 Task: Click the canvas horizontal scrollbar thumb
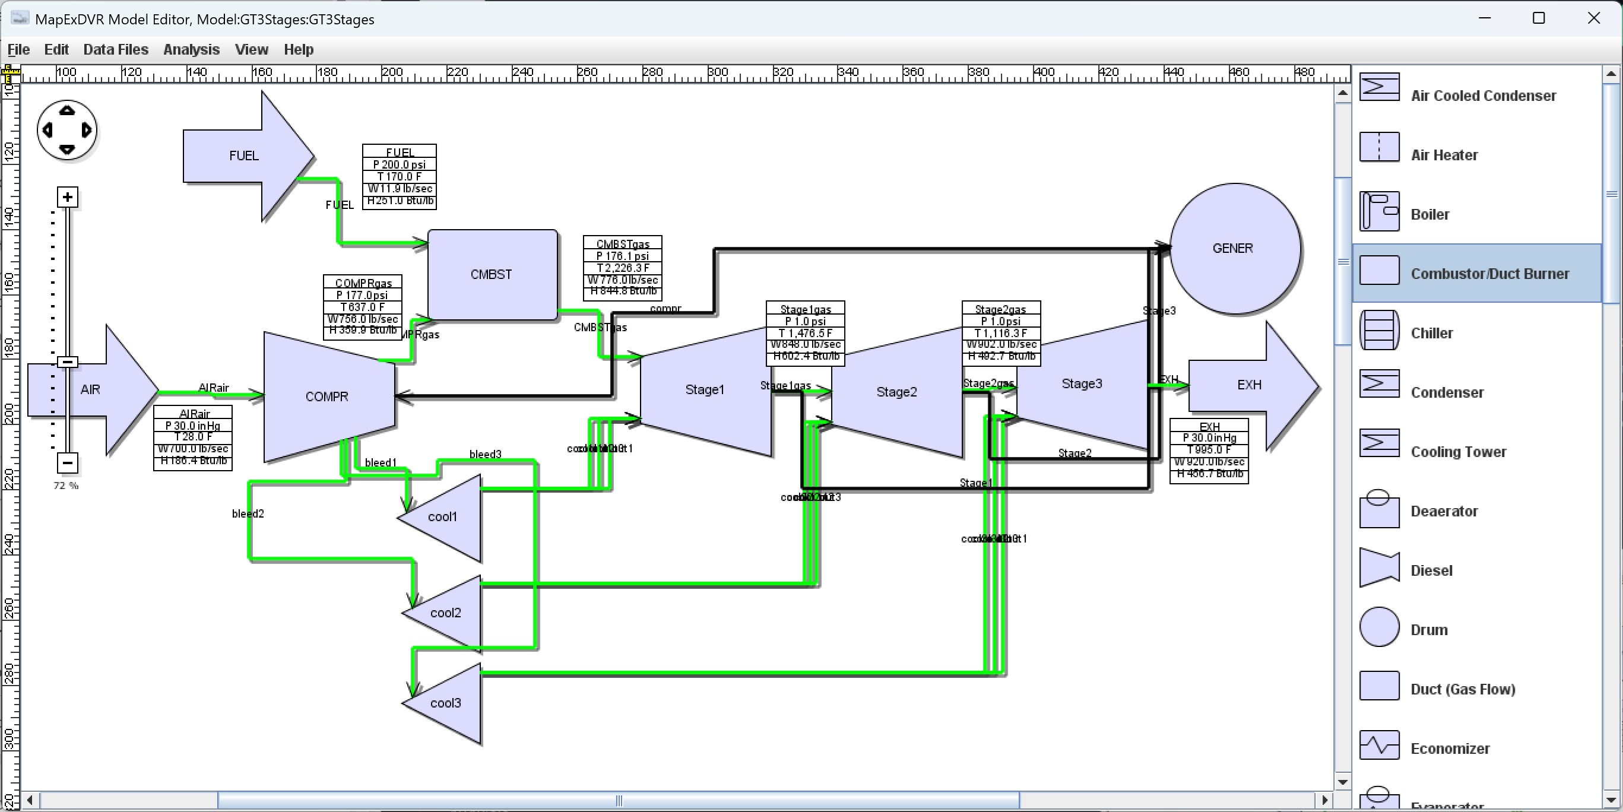619,800
